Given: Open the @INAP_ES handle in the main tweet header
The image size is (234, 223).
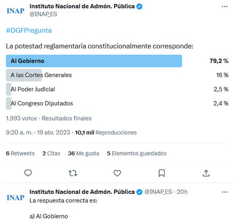Looking at the screenshot, I should tap(43, 14).
